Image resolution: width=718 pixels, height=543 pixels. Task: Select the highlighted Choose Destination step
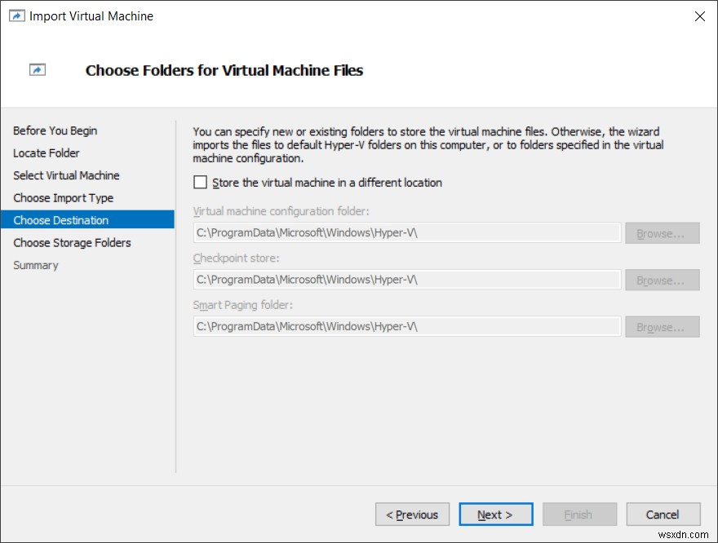click(x=62, y=219)
